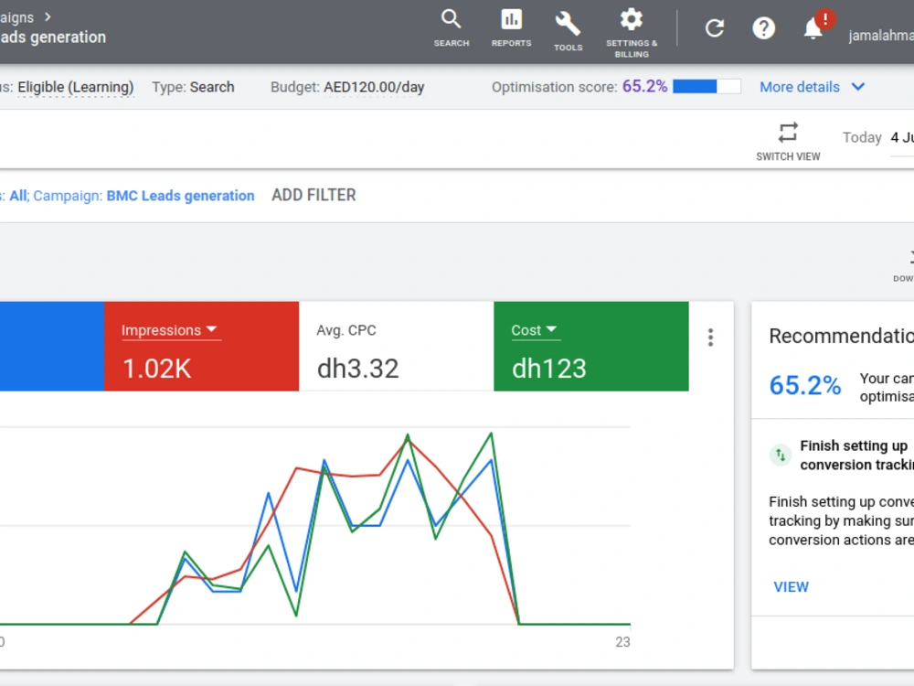914x686 pixels.
Task: Click the 23 hour axis label
Action: tap(622, 642)
